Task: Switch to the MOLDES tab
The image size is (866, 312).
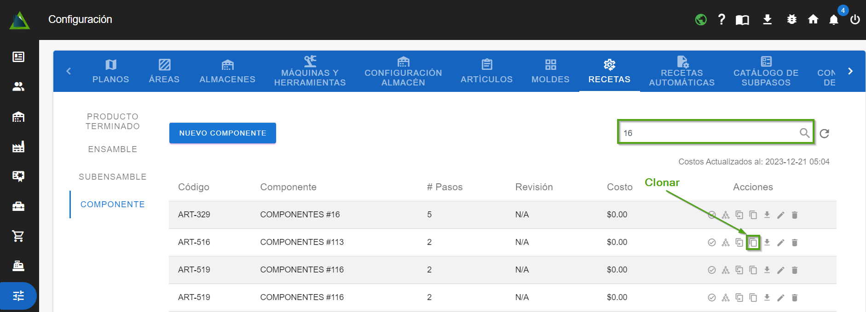Action: coord(550,71)
